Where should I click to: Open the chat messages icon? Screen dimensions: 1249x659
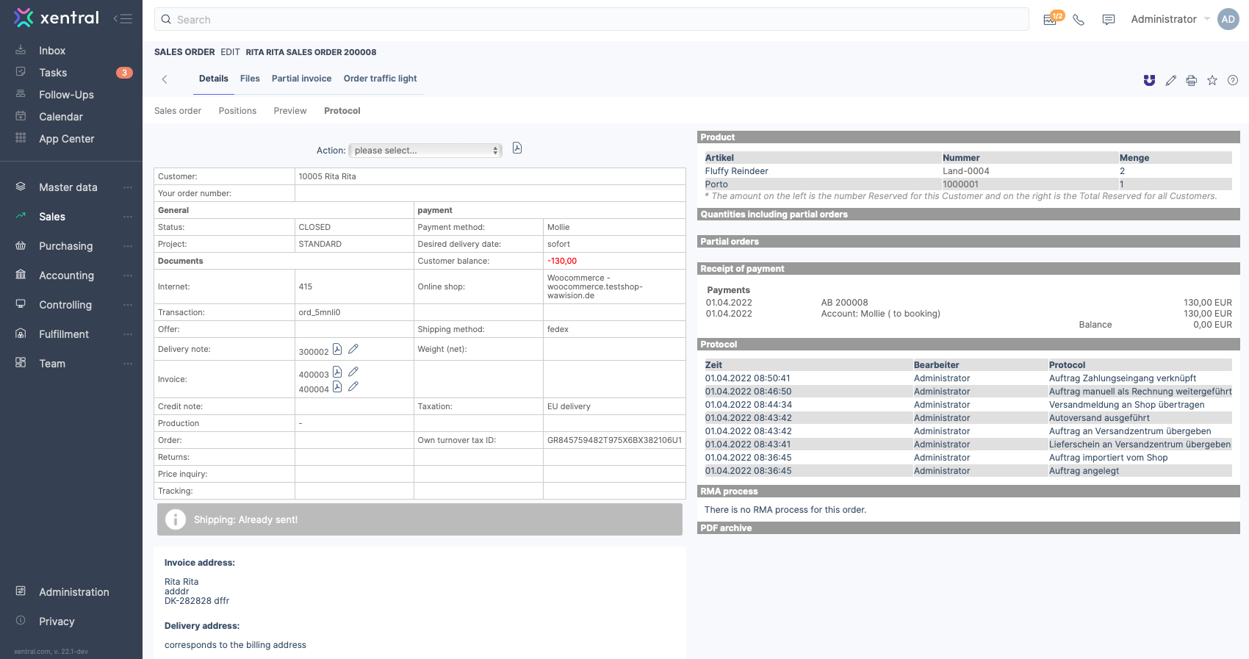tap(1109, 20)
